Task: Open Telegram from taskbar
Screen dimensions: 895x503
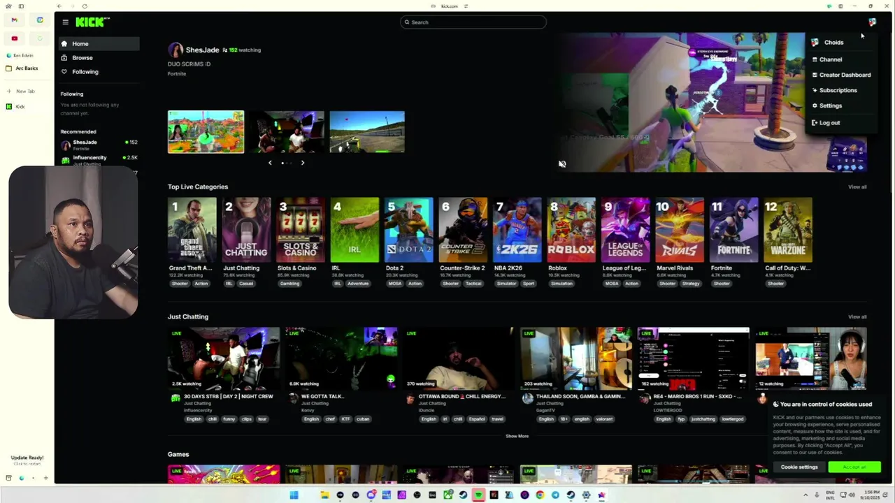Action: click(x=555, y=495)
